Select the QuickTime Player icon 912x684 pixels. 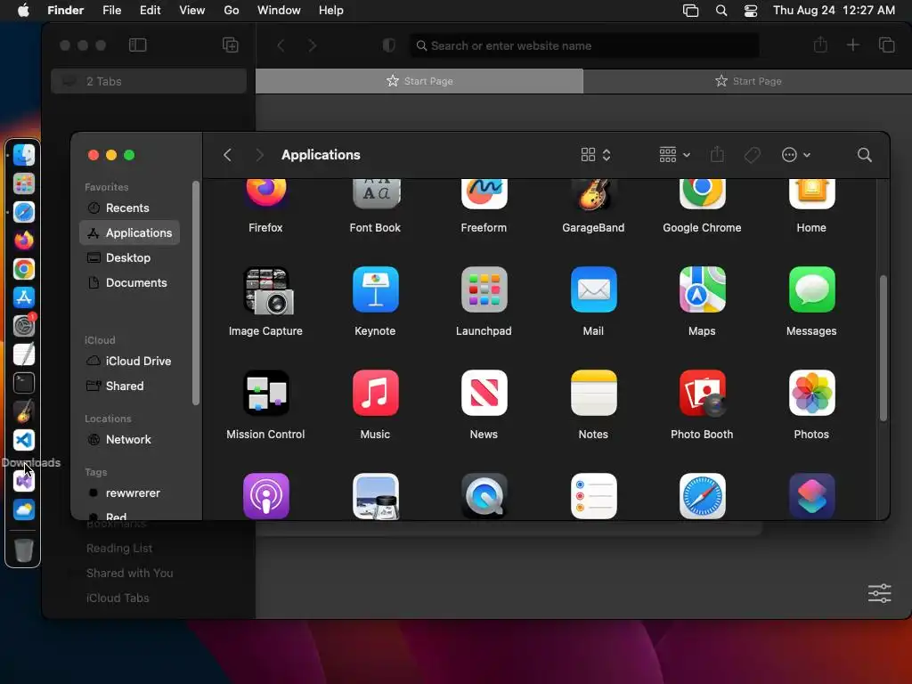(484, 496)
